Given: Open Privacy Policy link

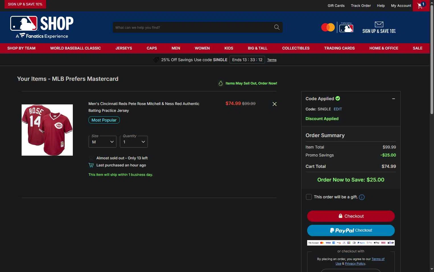Looking at the screenshot, I should click(355, 264).
